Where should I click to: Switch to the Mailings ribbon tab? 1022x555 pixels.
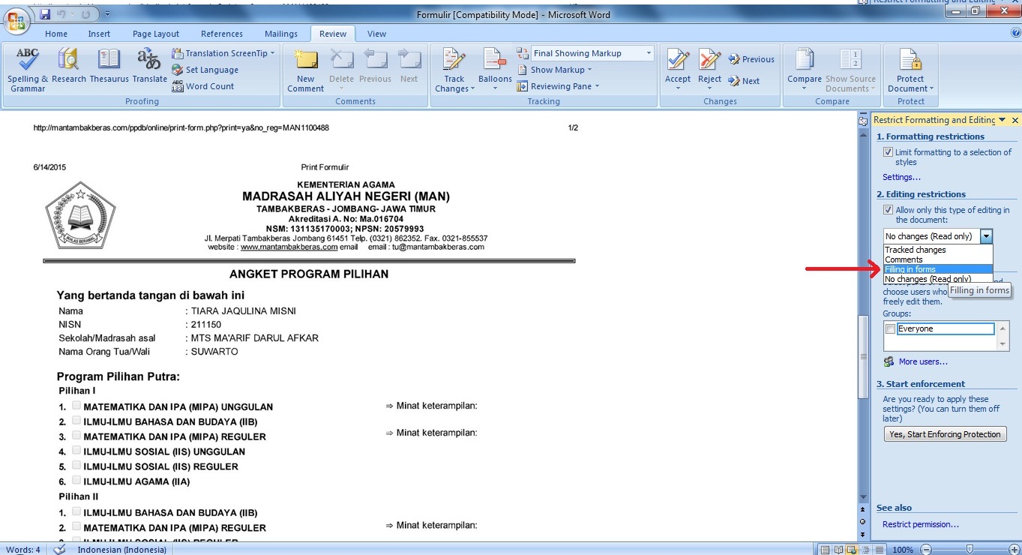click(x=281, y=33)
